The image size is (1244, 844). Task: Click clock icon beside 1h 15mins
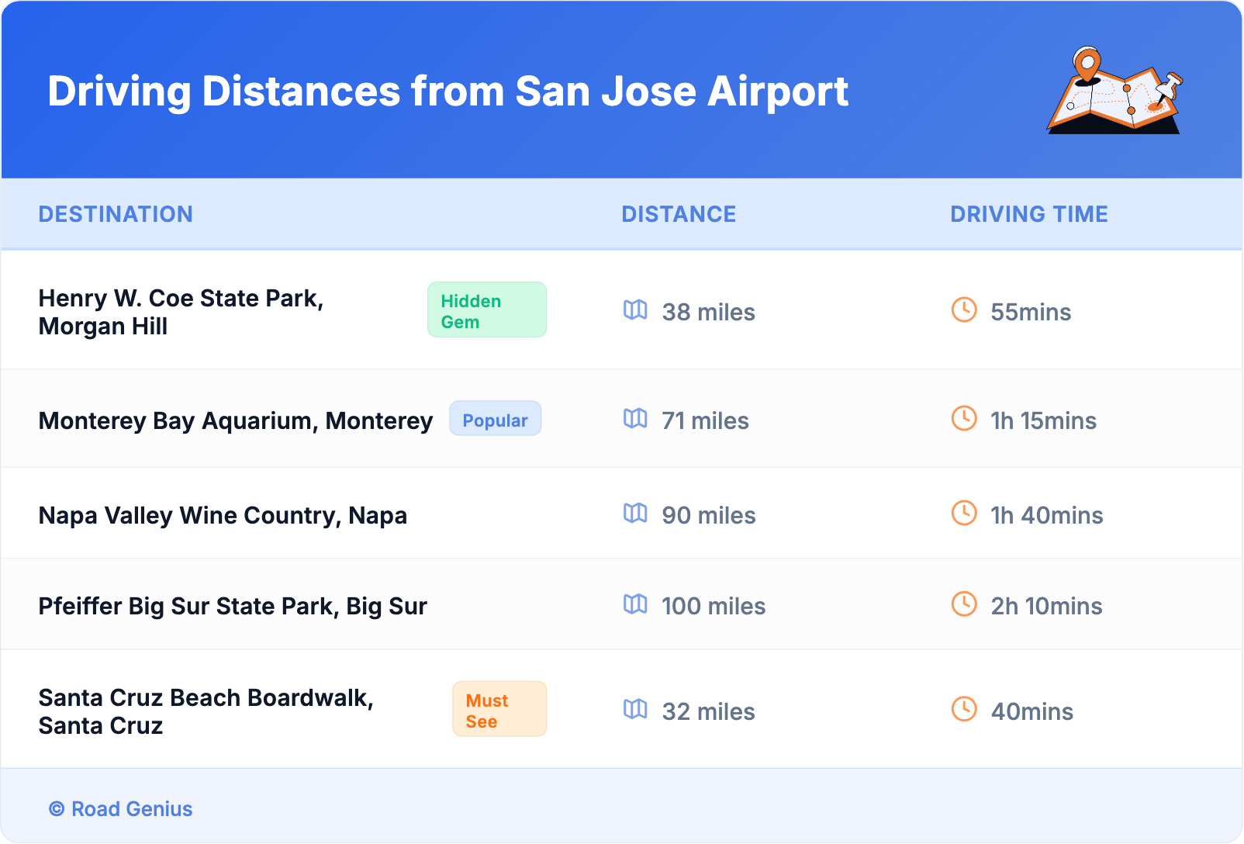[964, 419]
